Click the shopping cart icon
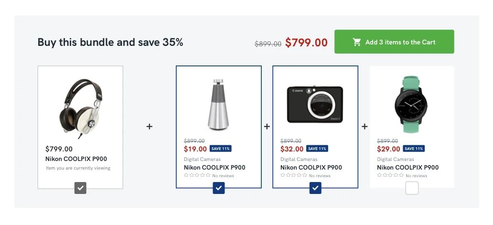Image resolution: width=493 pixels, height=225 pixels. click(357, 42)
